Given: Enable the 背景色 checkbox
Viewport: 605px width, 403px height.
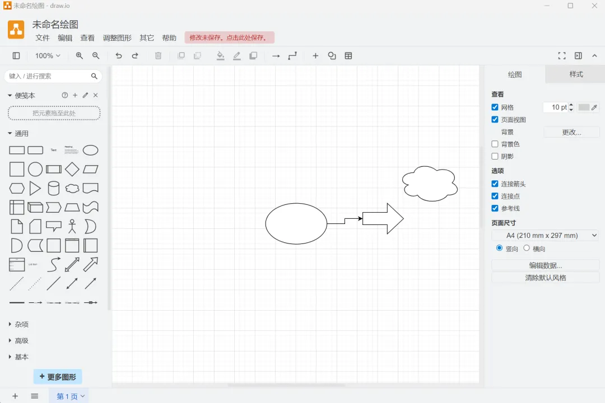Looking at the screenshot, I should [x=495, y=144].
